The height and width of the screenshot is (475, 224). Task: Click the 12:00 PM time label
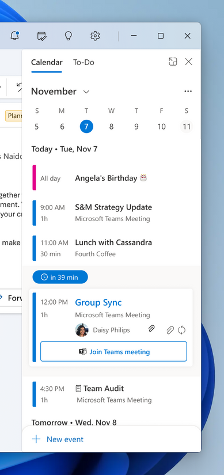tap(54, 302)
